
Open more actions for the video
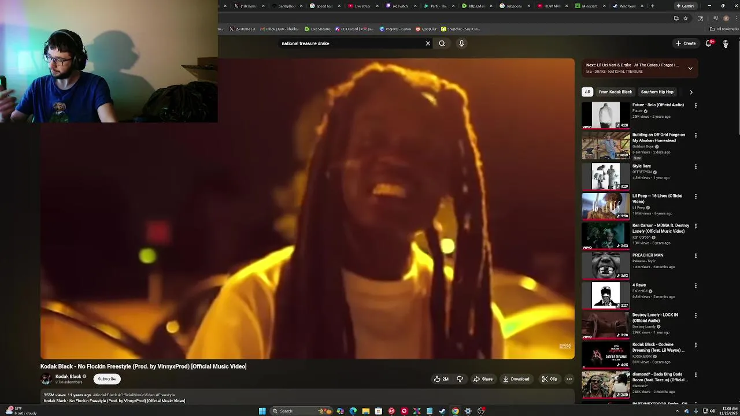coord(569,379)
